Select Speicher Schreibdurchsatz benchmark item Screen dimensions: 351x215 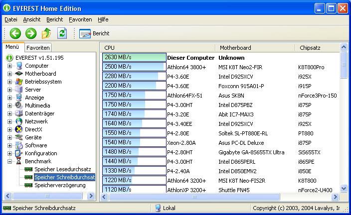click(x=64, y=177)
